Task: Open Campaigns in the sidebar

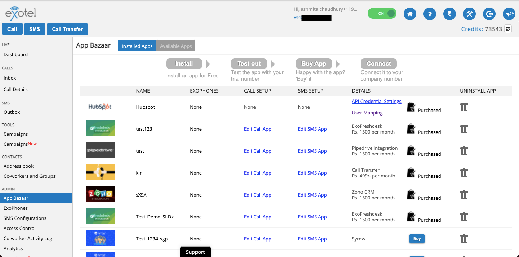Action: [x=15, y=134]
